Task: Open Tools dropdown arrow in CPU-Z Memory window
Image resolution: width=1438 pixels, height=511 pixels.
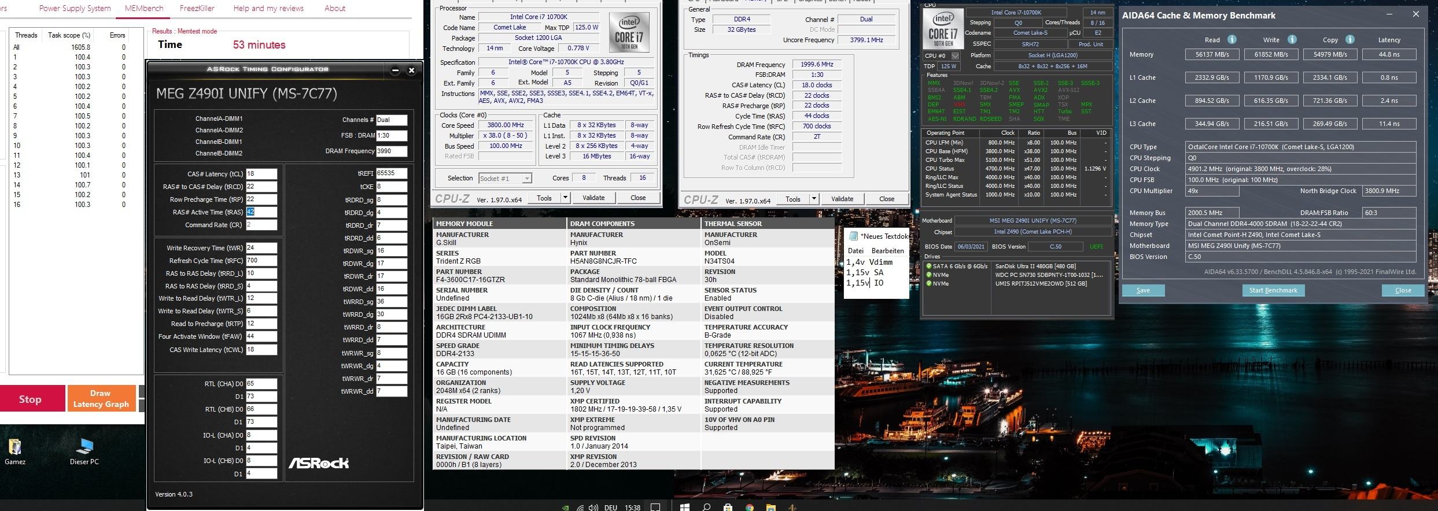Action: pos(814,199)
